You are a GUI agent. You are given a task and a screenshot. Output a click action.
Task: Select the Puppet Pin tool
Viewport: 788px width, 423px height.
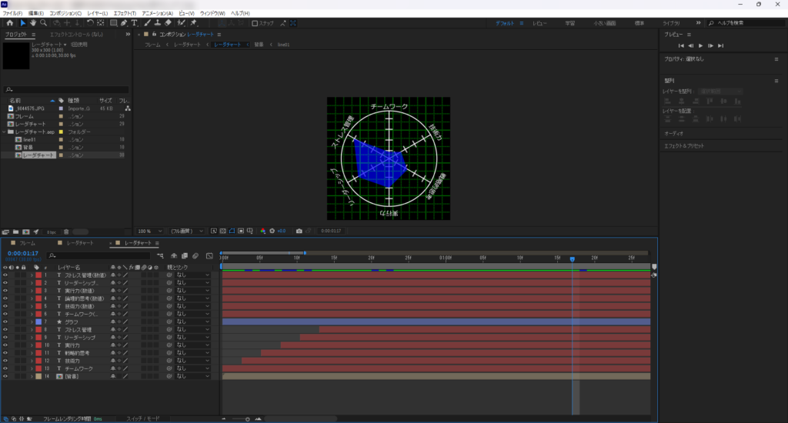click(194, 23)
